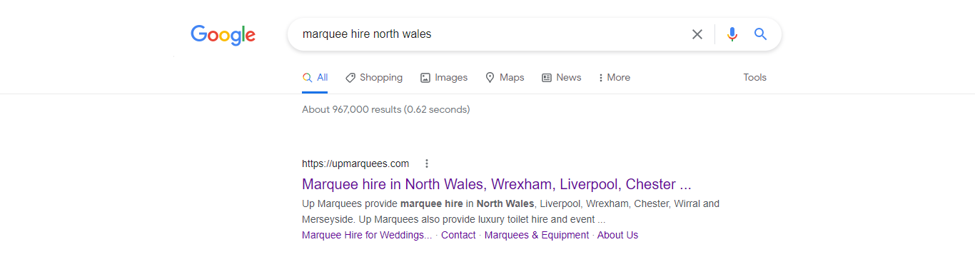The width and height of the screenshot is (975, 257).
Task: Open Marquee hire in North Wales result
Action: 496,184
